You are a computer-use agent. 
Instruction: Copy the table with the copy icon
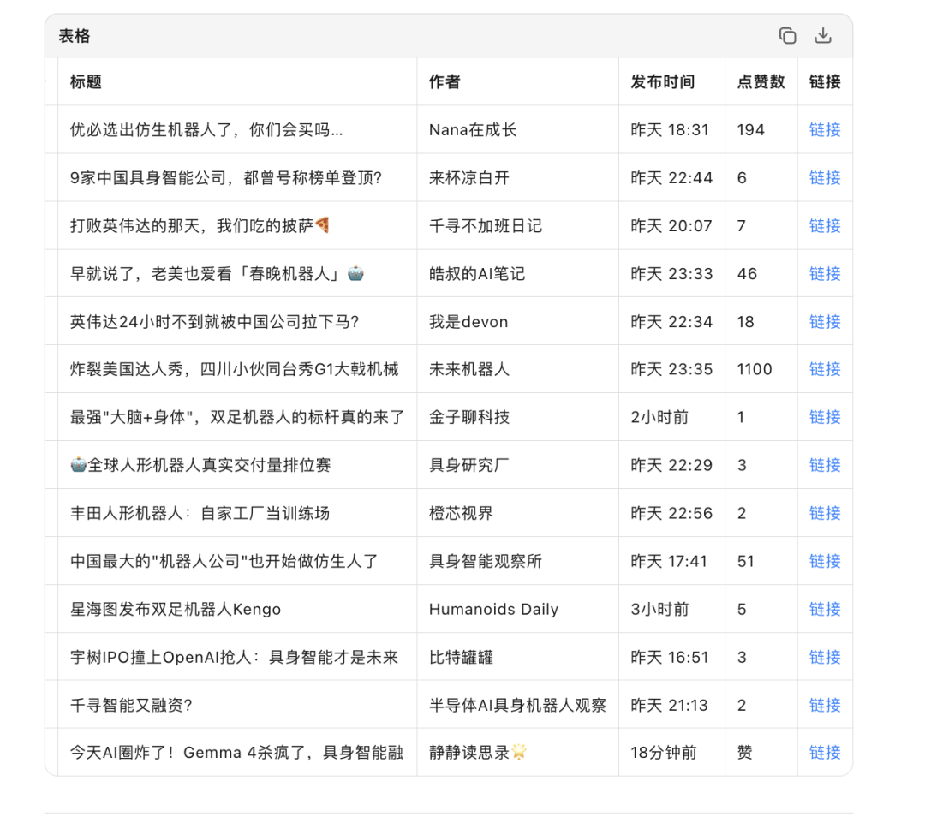point(787,36)
